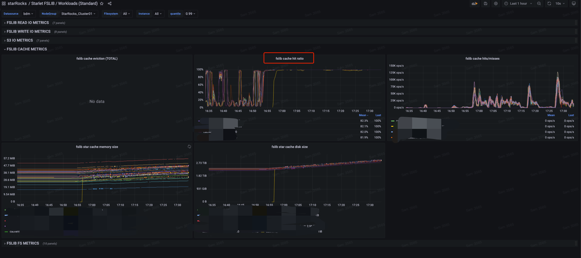Viewport: 581px width, 258px height.
Task: Click the fslib cache hit ratio panel title
Action: [x=290, y=59]
